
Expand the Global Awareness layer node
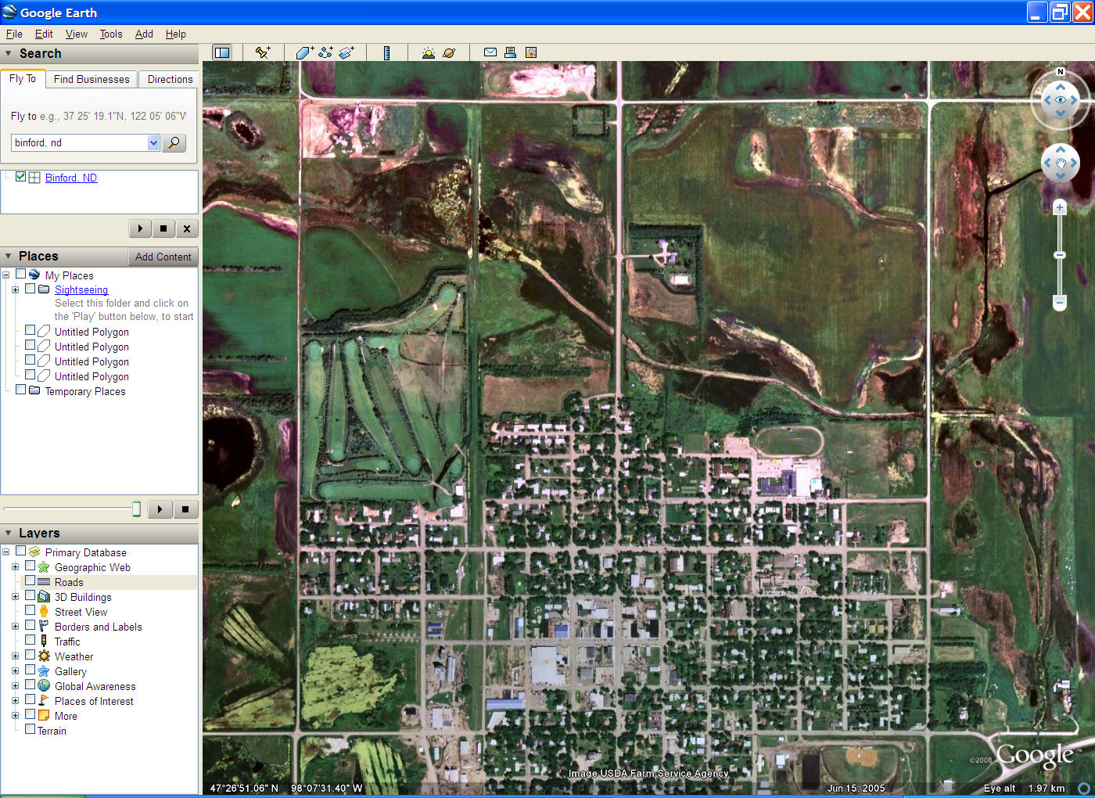15,686
